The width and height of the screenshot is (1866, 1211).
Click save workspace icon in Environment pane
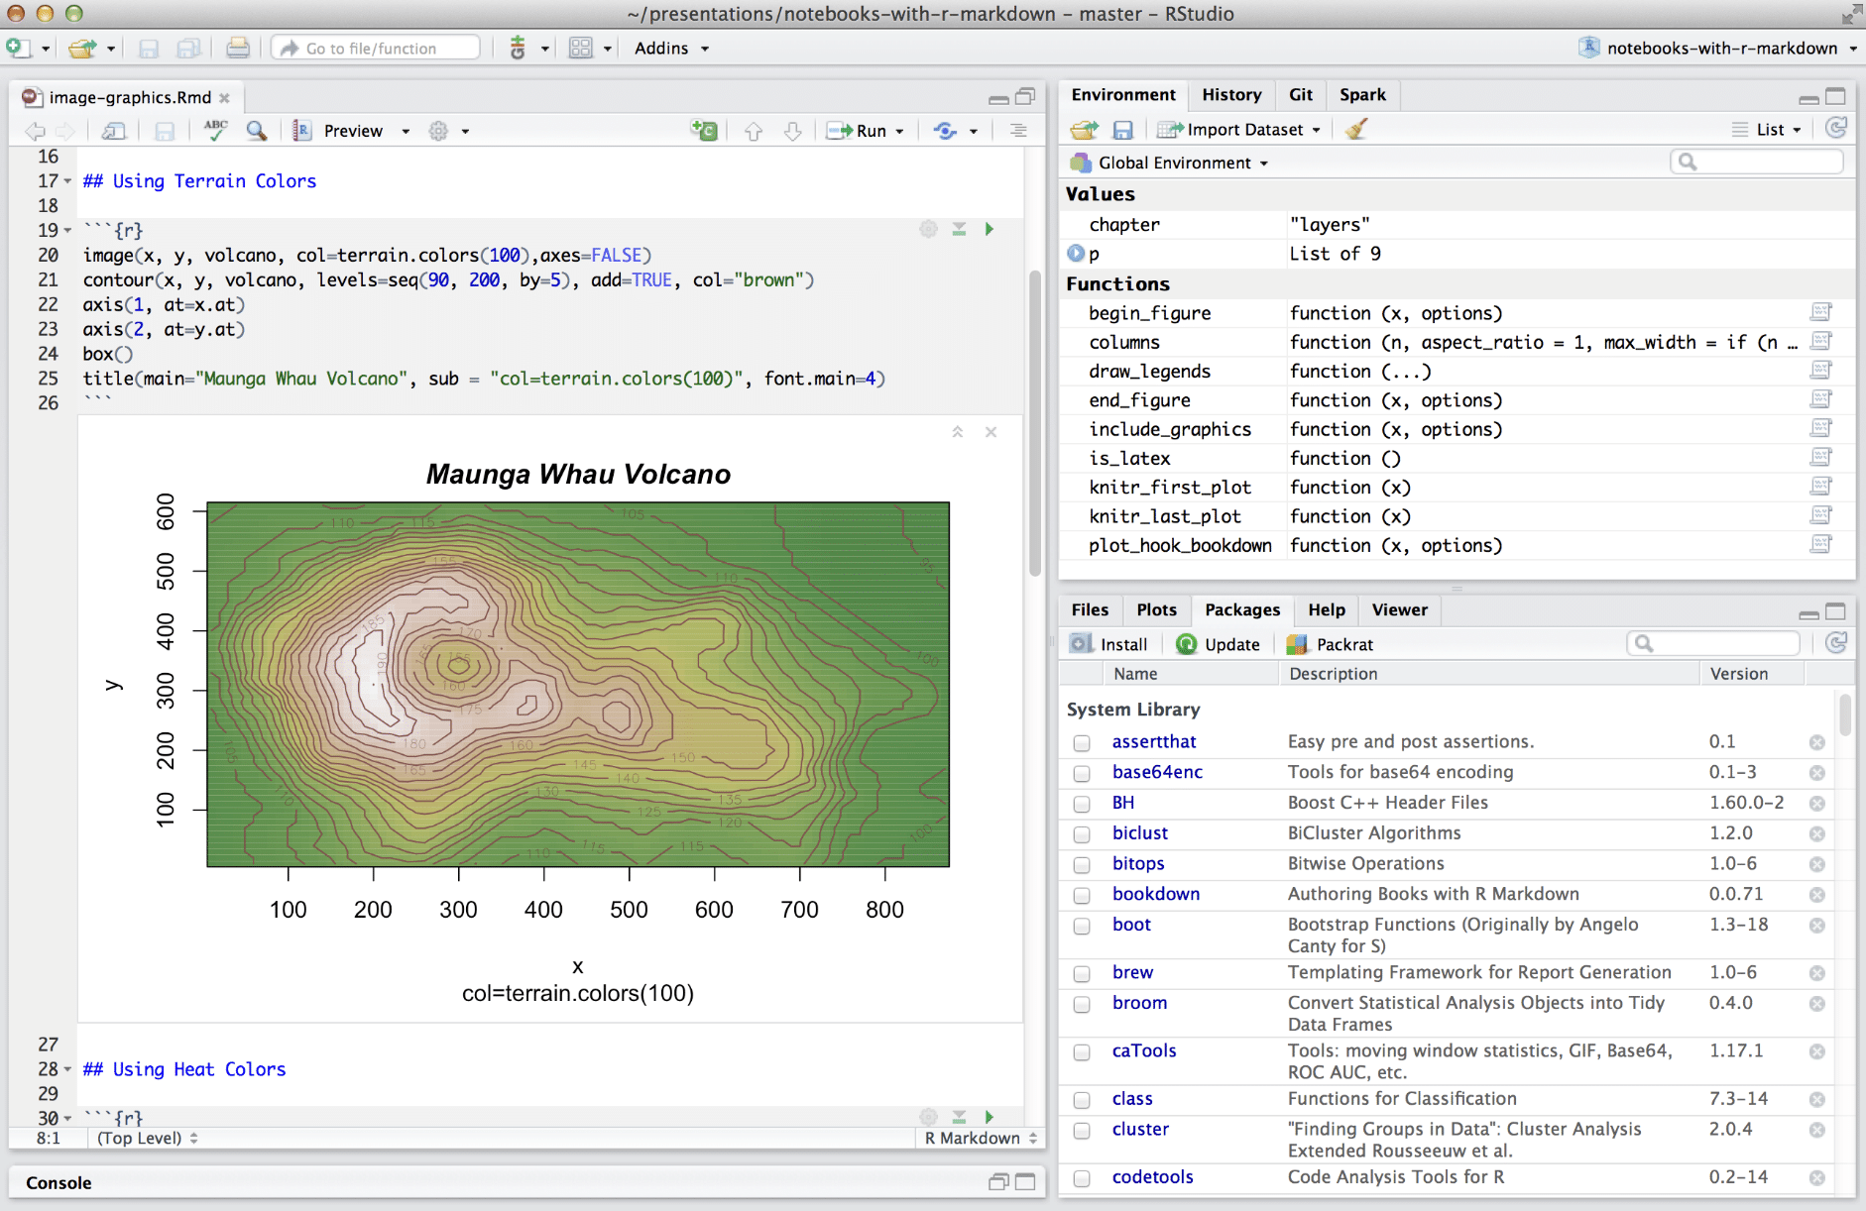[x=1122, y=130]
